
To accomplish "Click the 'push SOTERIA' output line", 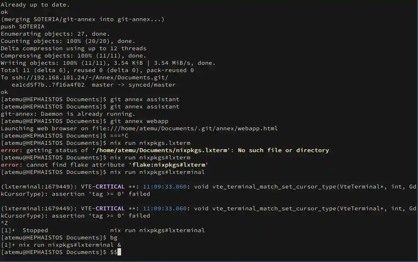I will [23, 27].
